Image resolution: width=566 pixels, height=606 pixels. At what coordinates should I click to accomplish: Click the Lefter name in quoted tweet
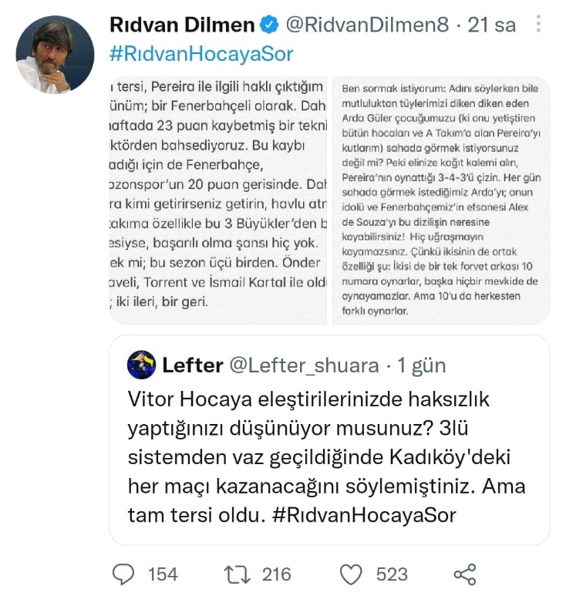[192, 365]
